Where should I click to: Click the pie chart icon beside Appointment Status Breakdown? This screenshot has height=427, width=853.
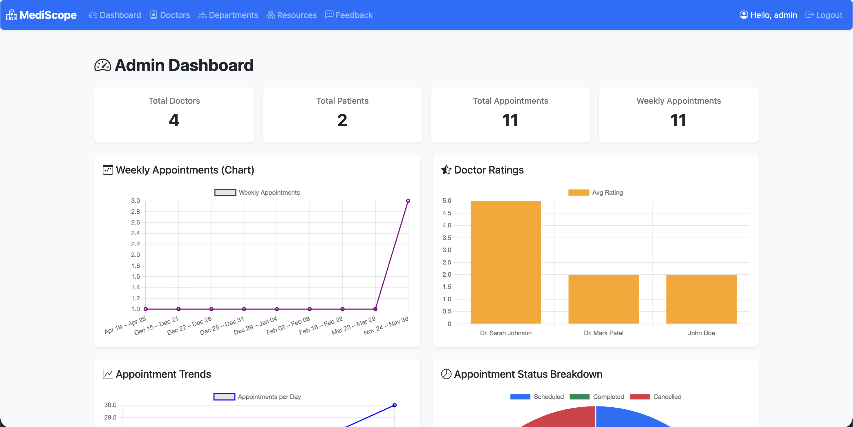pyautogui.click(x=446, y=374)
